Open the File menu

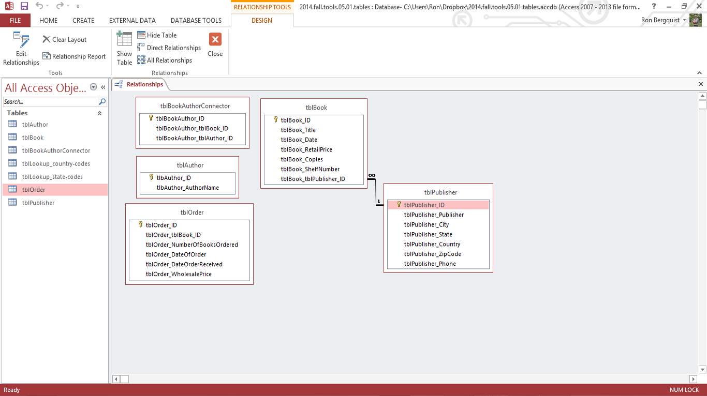point(15,21)
